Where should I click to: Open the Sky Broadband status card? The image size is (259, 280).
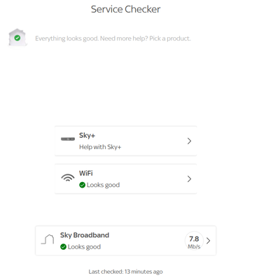pyautogui.click(x=126, y=241)
